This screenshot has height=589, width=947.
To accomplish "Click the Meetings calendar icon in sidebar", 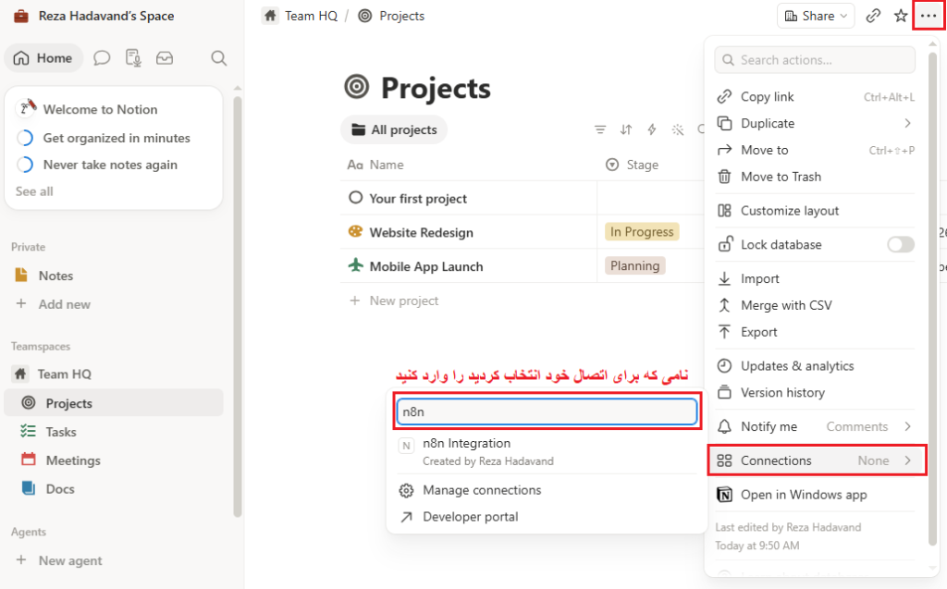I will [x=29, y=460].
